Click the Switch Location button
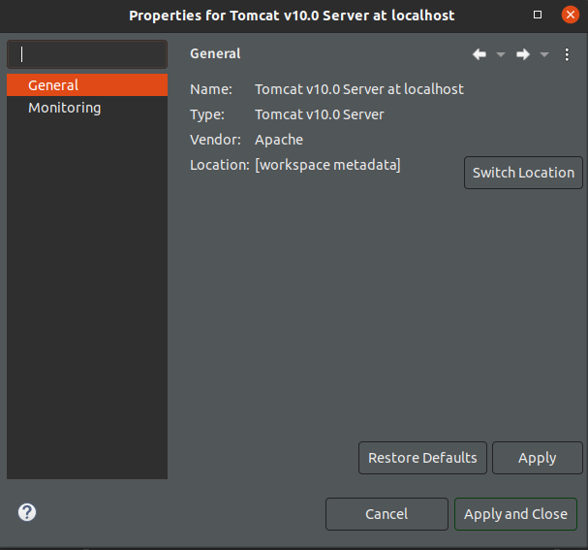The image size is (588, 550). click(x=523, y=173)
